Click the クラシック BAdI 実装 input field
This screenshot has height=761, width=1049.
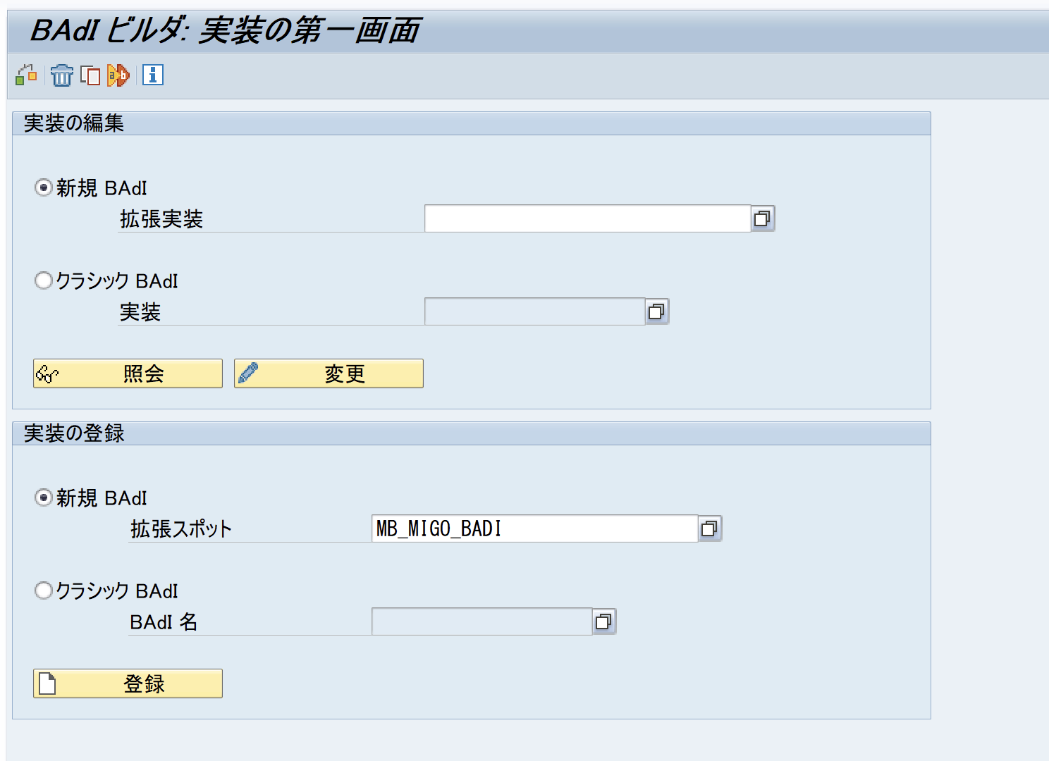[534, 311]
